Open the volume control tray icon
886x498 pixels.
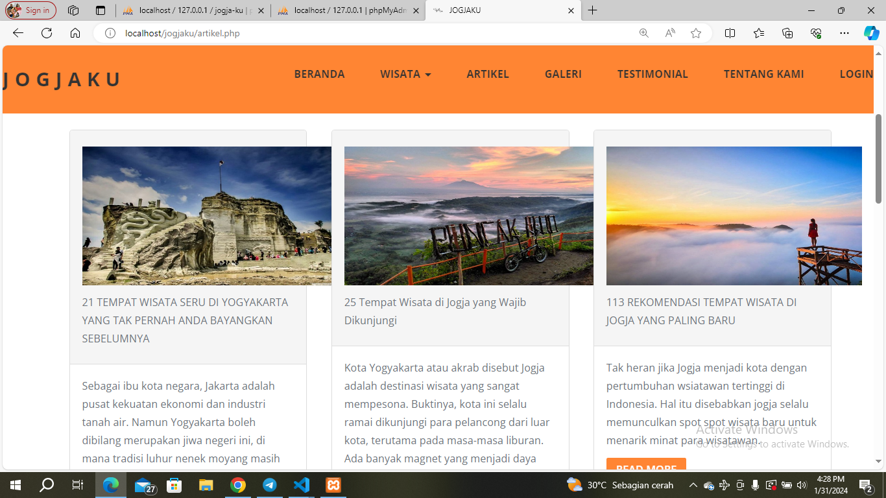click(802, 485)
